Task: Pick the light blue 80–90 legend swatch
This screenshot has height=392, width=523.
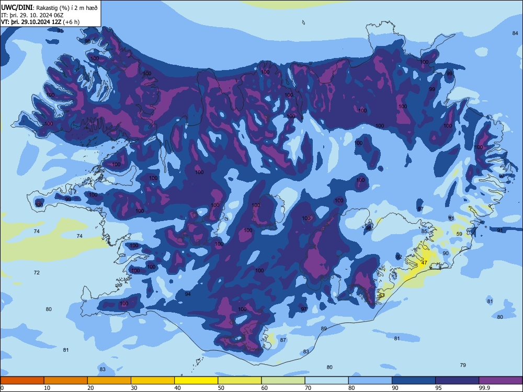Action: click(x=370, y=381)
